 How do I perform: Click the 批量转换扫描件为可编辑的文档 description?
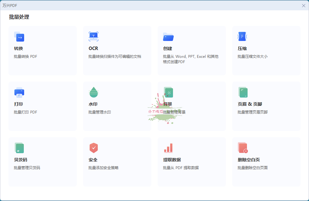coord(115,57)
